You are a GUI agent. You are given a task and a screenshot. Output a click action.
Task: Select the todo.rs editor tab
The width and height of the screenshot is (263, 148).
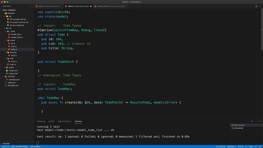pos(78,6)
